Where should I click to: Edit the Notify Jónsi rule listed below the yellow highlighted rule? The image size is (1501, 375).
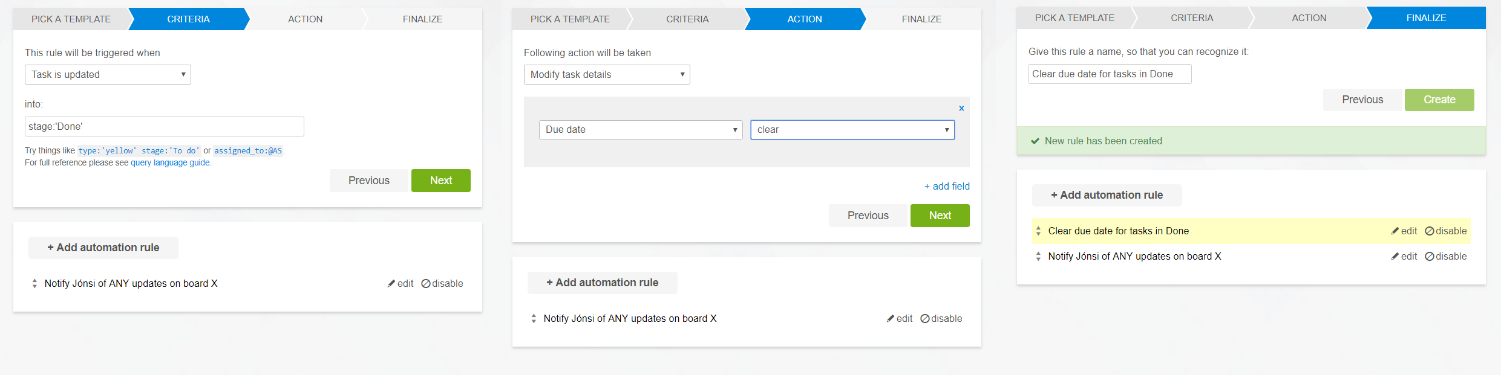tap(1404, 257)
